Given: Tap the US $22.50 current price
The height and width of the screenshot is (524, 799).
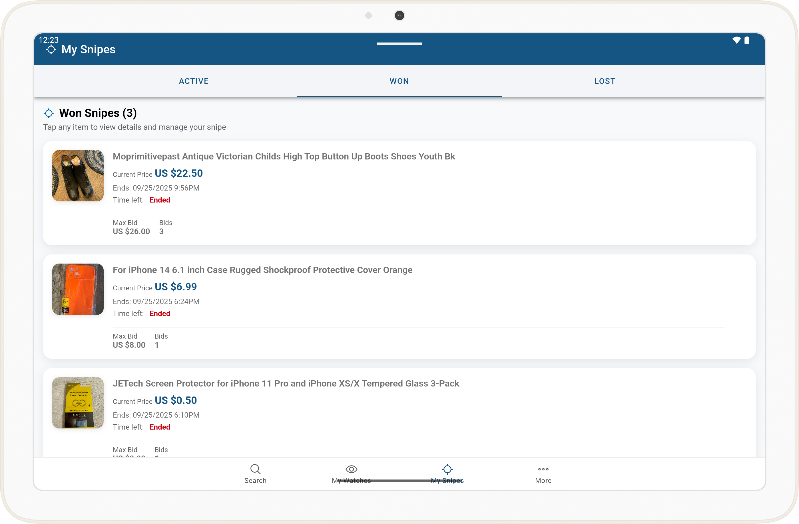Looking at the screenshot, I should pyautogui.click(x=178, y=173).
